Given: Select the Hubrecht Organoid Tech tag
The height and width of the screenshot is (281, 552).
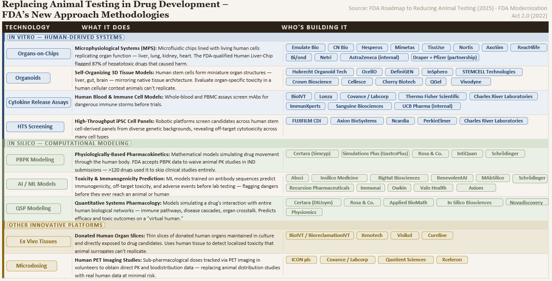Looking at the screenshot, I should pyautogui.click(x=320, y=72).
